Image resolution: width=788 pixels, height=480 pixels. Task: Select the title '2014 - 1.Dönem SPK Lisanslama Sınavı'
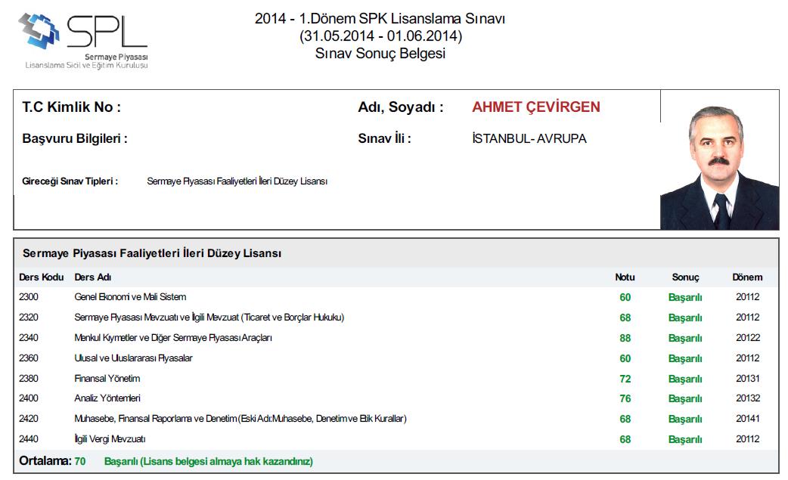pos(380,19)
